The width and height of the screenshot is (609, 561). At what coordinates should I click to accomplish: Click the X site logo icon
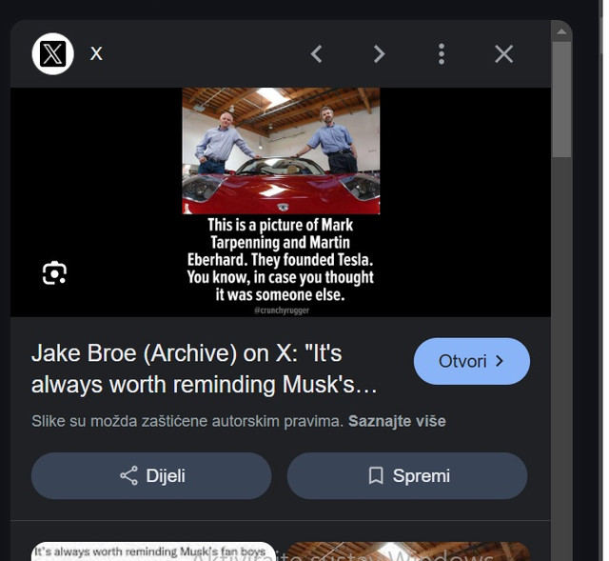pos(53,53)
